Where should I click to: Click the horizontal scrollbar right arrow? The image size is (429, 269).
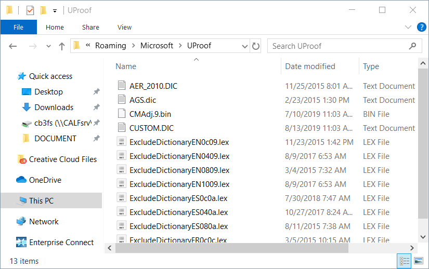pyautogui.click(x=412, y=248)
